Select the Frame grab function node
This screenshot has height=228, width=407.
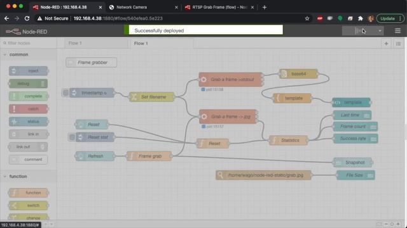(x=149, y=156)
